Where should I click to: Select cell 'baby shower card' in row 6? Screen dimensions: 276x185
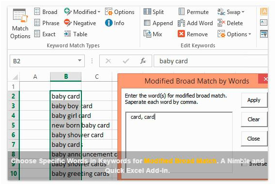[66, 135]
